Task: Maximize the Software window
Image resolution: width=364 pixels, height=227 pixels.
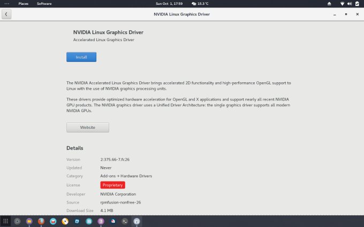Action: point(346,14)
